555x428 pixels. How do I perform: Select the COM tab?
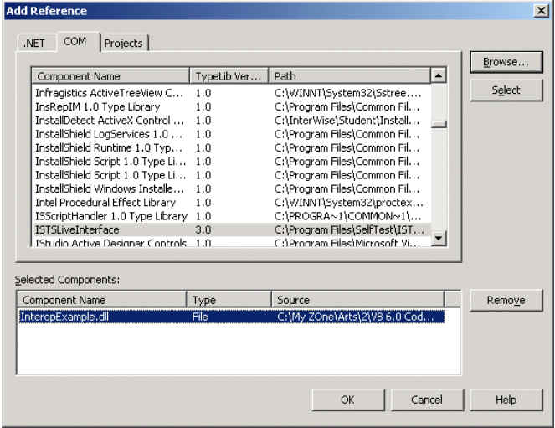click(78, 42)
